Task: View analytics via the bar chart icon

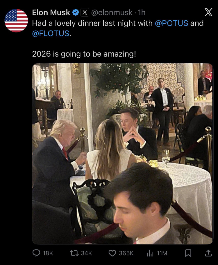Action: pyautogui.click(x=150, y=253)
